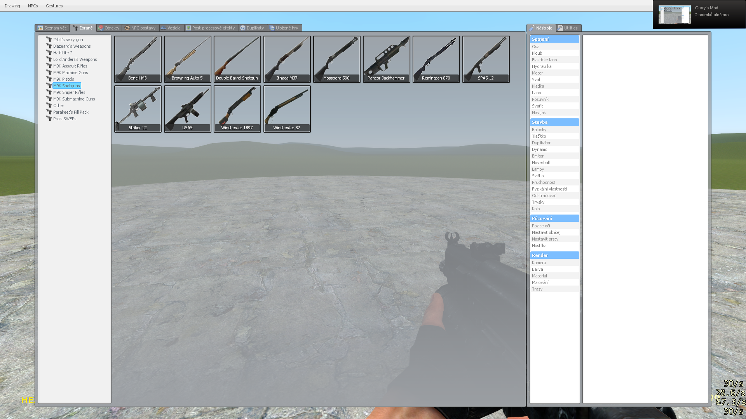
Task: Switch to the Zbraně tab
Action: [83, 28]
